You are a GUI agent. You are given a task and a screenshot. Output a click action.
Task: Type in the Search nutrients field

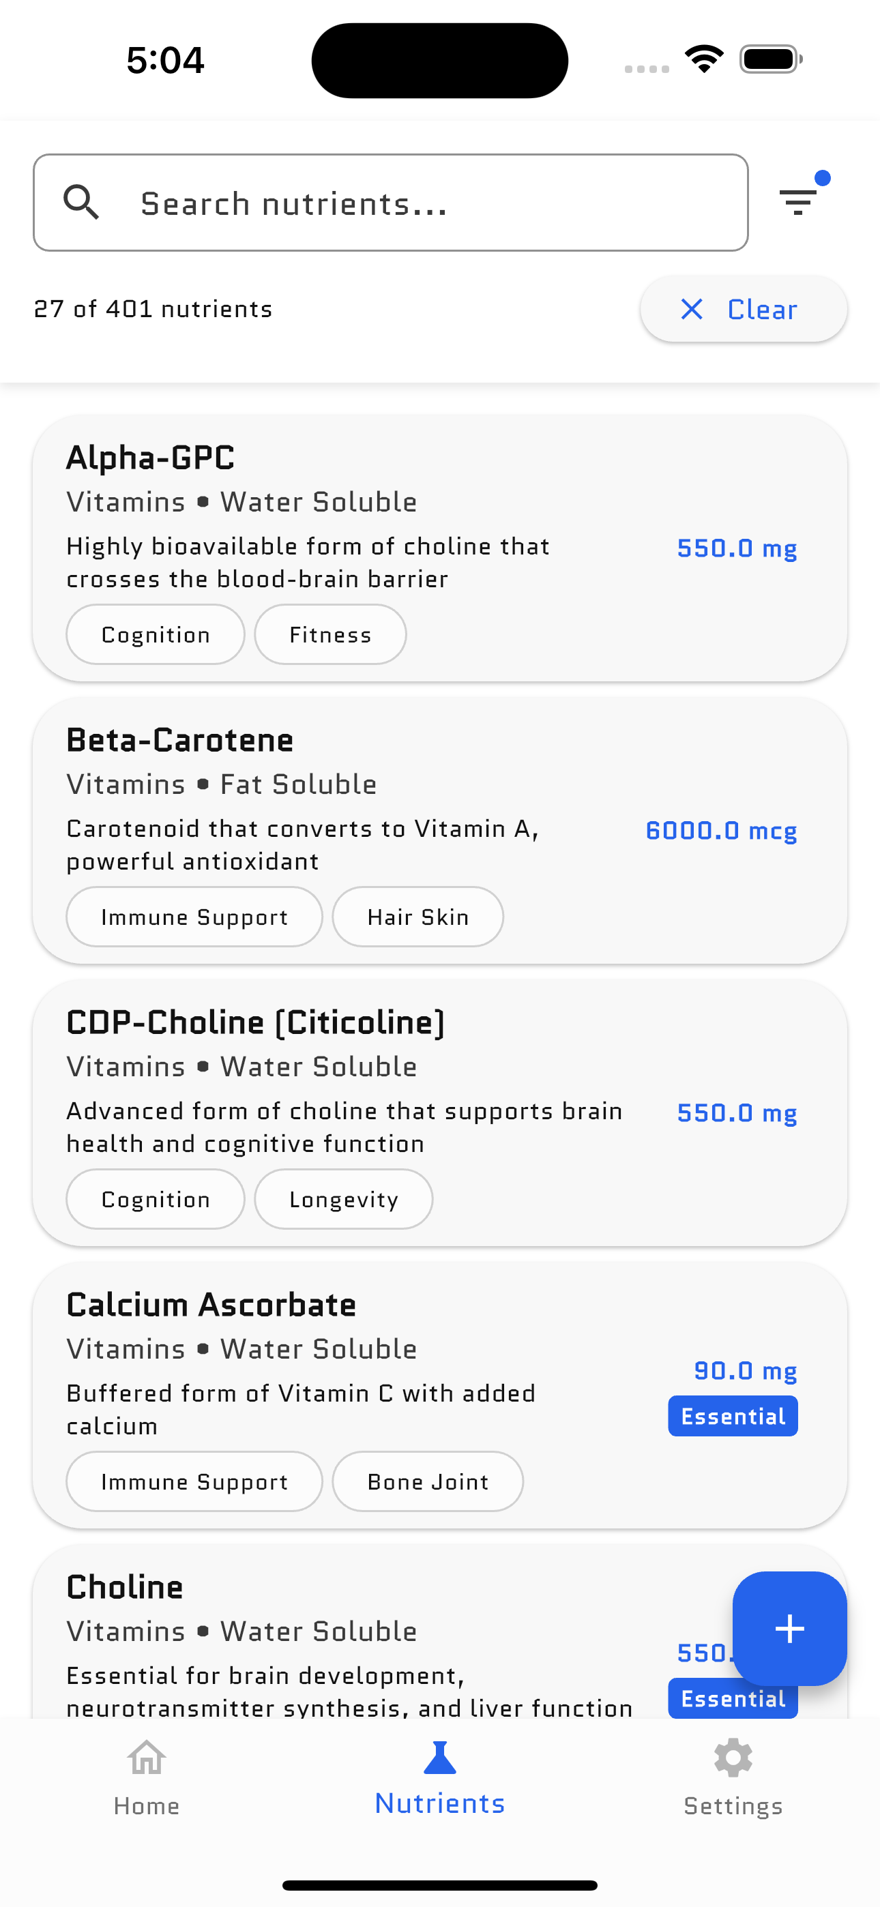[430, 203]
